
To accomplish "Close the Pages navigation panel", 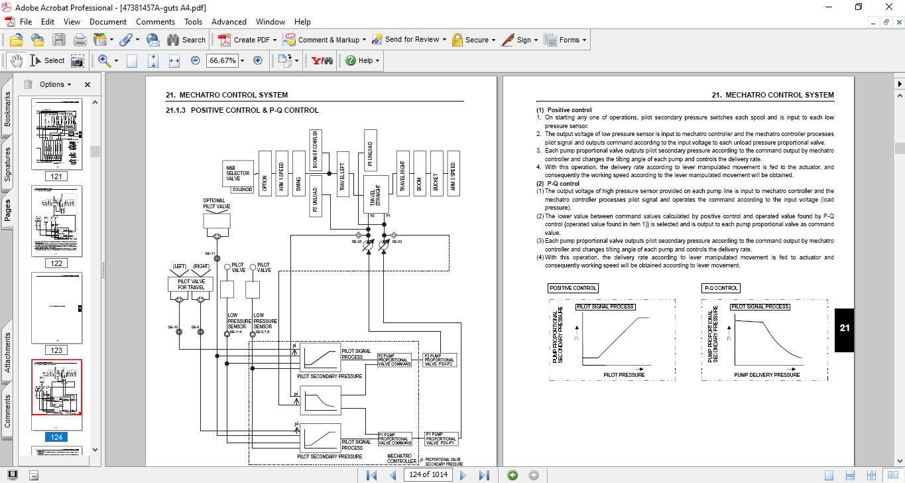I will (88, 84).
